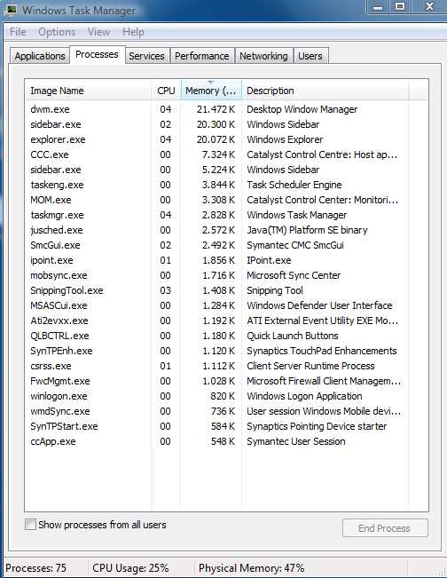Click the 'Microsoft Sync Center' description
This screenshot has height=578, width=447.
(x=294, y=275)
